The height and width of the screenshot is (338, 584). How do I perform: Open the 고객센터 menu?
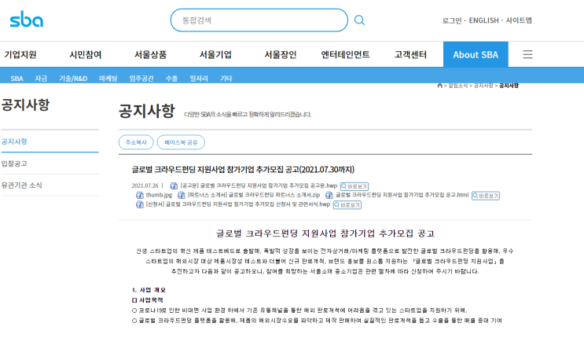410,55
